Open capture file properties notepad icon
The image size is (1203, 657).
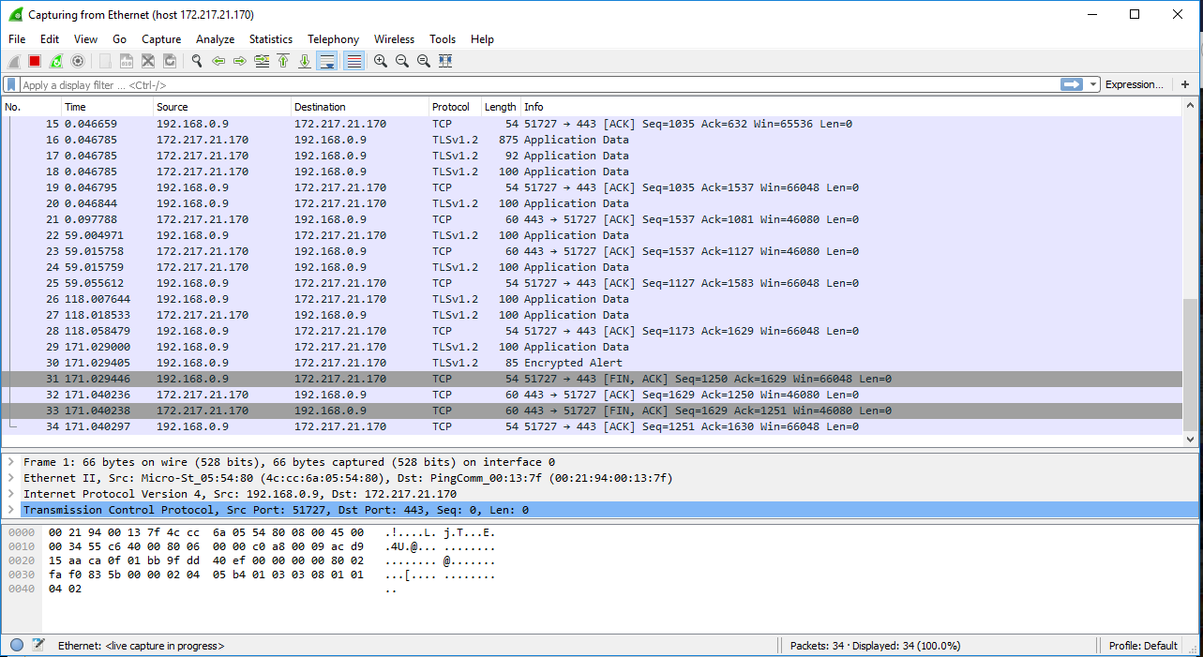coord(38,645)
